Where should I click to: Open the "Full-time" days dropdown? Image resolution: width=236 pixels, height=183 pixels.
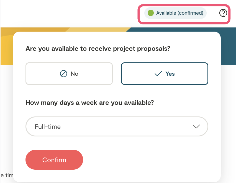click(117, 126)
